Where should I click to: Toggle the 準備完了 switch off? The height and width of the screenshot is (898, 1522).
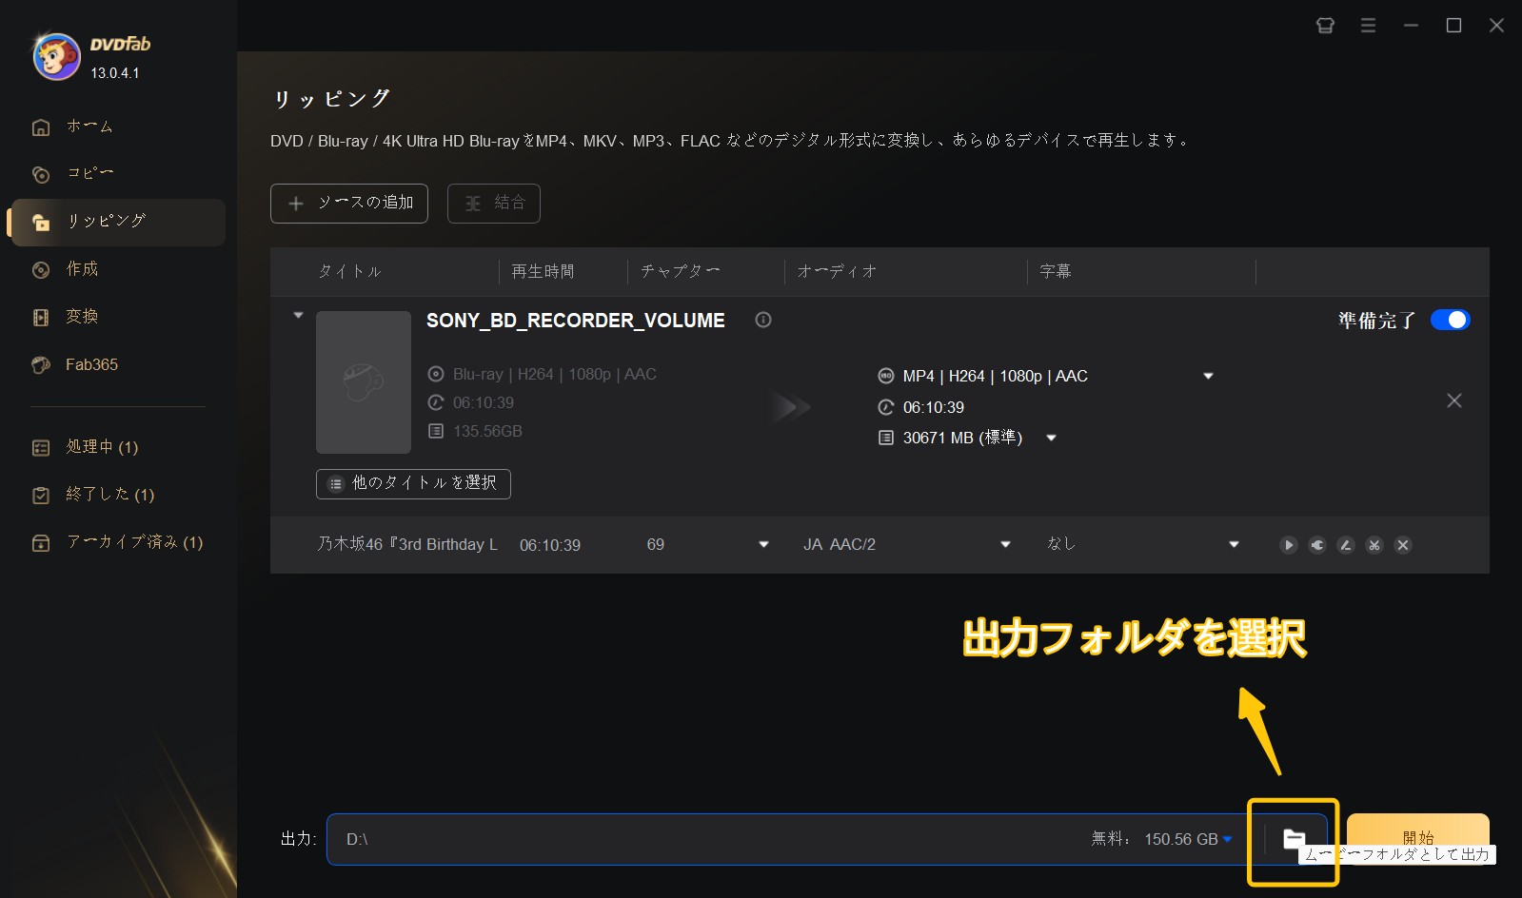[1450, 321]
